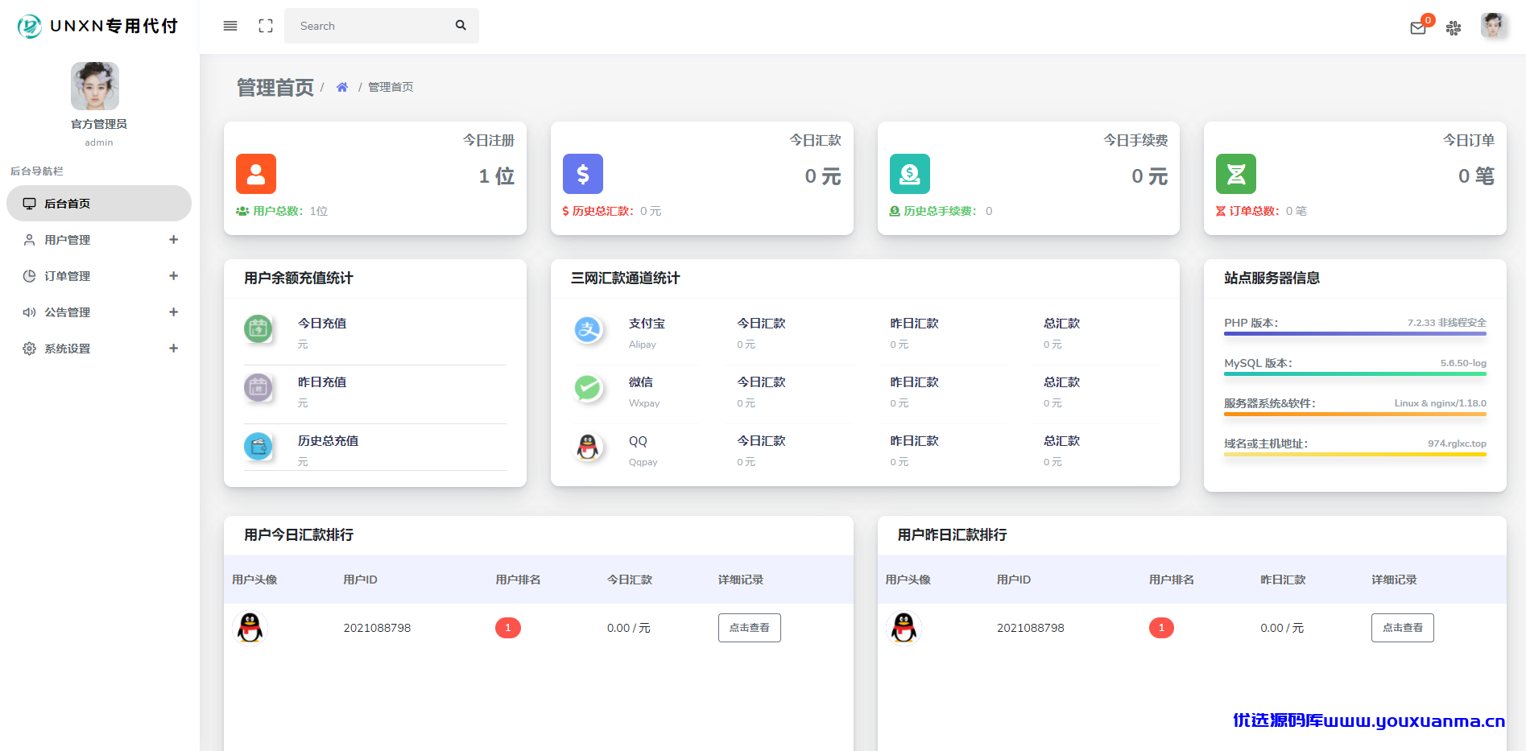1526x751 pixels.
Task: Click 点击查看 in yesterday's remittance ranking
Action: (x=1403, y=628)
